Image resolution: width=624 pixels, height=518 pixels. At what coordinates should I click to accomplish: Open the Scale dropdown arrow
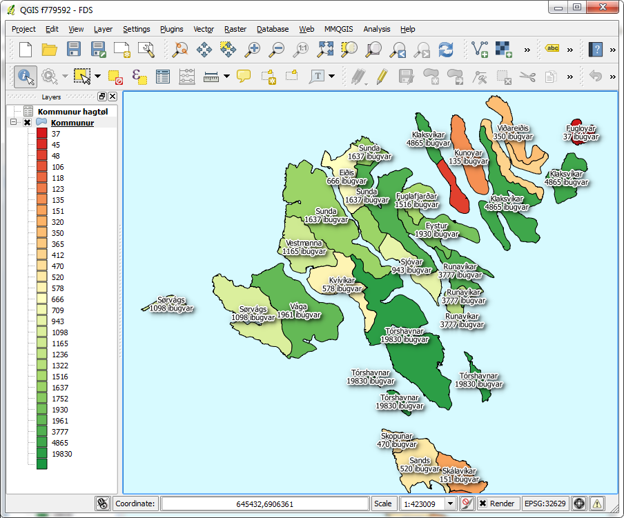(450, 504)
